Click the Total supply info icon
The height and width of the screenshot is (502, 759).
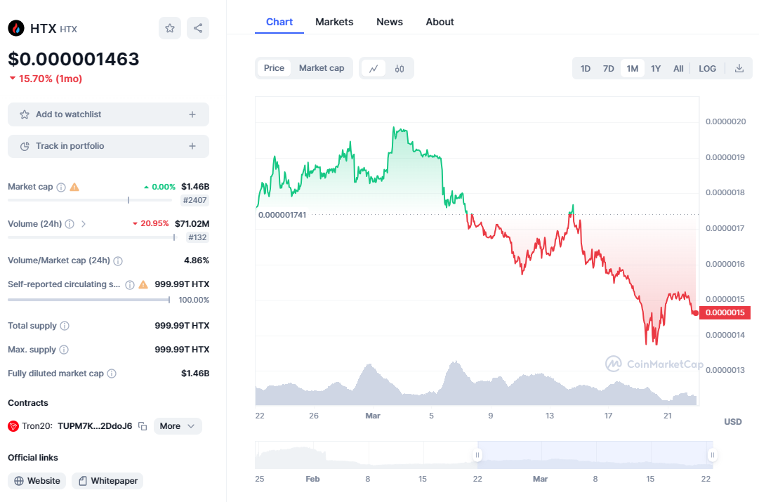[65, 326]
